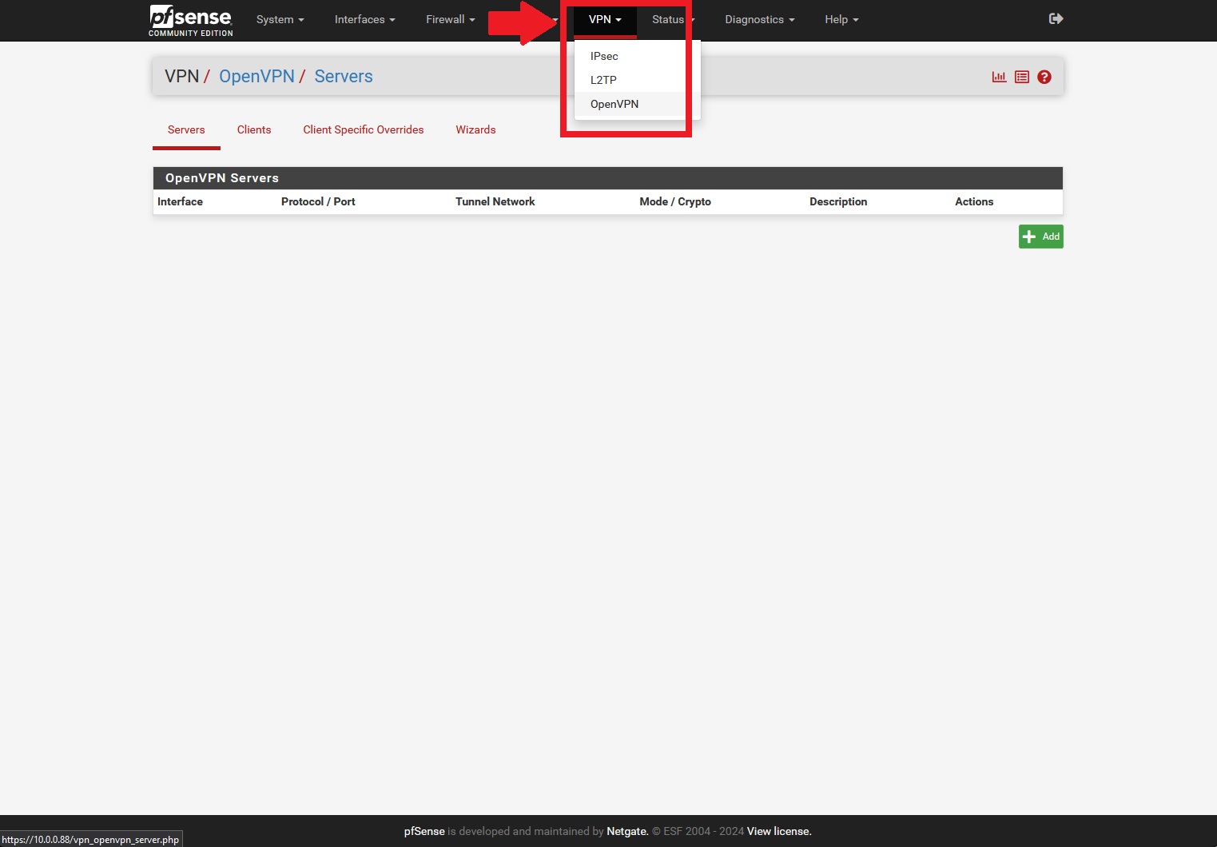Switch to the Servers tab

coord(186,129)
